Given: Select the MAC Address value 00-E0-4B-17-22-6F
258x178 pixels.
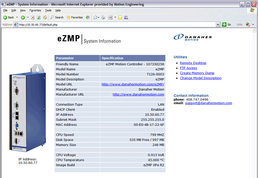Looking at the screenshot, I should (x=149, y=125).
